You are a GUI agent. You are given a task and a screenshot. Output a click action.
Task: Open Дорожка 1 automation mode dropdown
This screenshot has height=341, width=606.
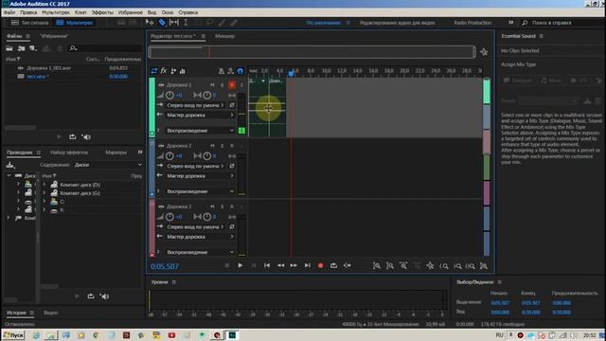coord(200,131)
